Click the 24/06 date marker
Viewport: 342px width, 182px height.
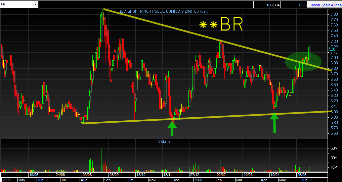click(60, 175)
